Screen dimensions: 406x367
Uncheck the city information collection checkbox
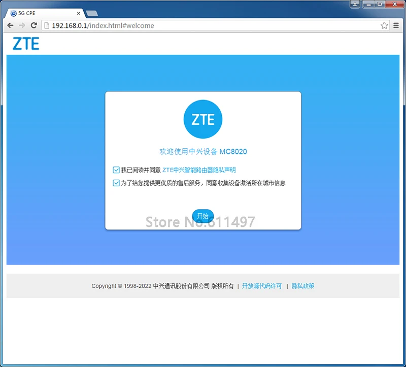point(116,183)
